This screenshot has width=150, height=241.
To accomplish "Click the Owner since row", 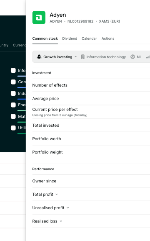I will point(91,181).
